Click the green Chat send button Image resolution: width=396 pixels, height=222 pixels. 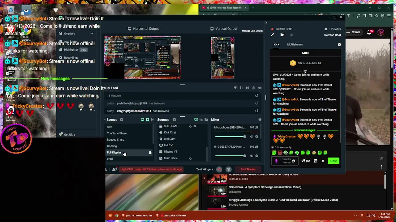(x=334, y=161)
